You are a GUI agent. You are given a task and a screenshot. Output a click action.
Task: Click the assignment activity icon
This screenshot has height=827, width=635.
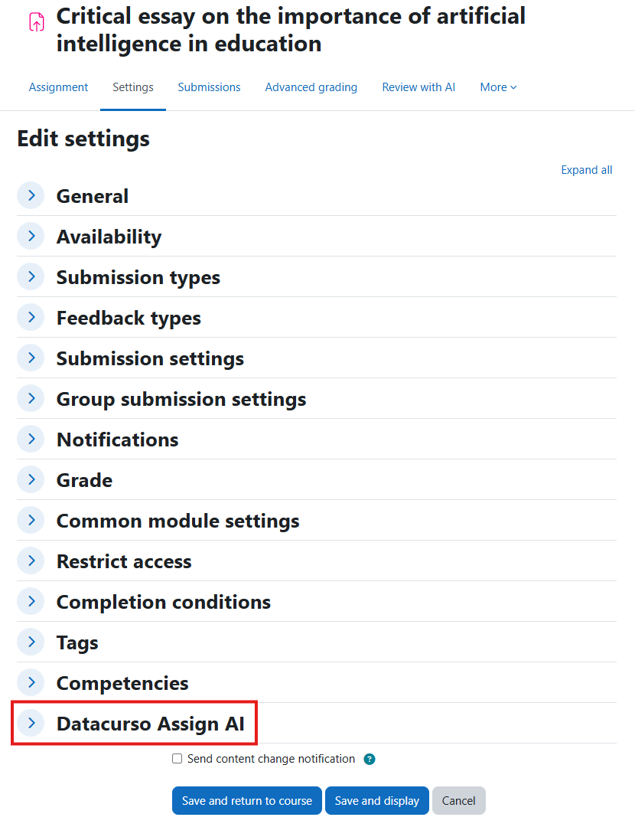pos(35,21)
